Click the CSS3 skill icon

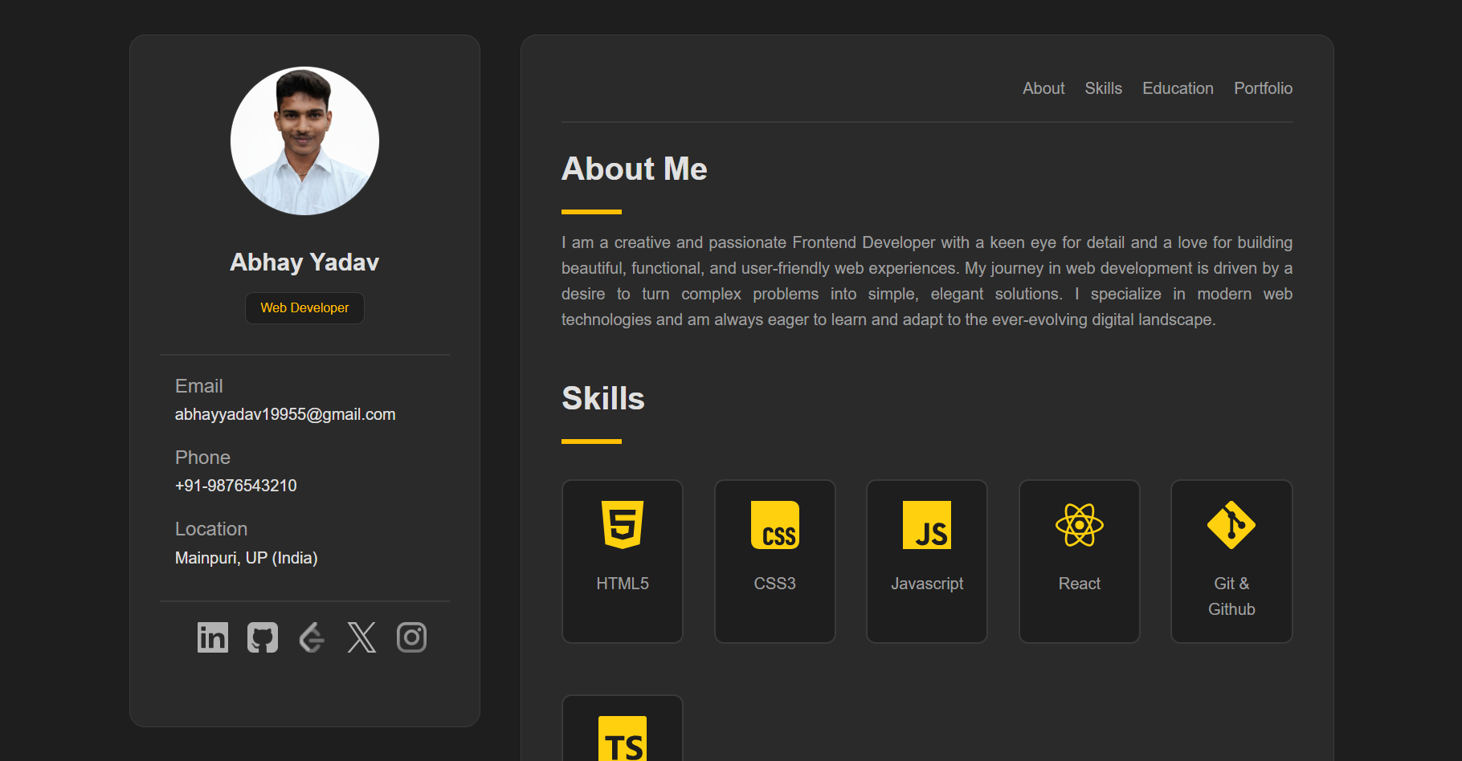pyautogui.click(x=775, y=525)
